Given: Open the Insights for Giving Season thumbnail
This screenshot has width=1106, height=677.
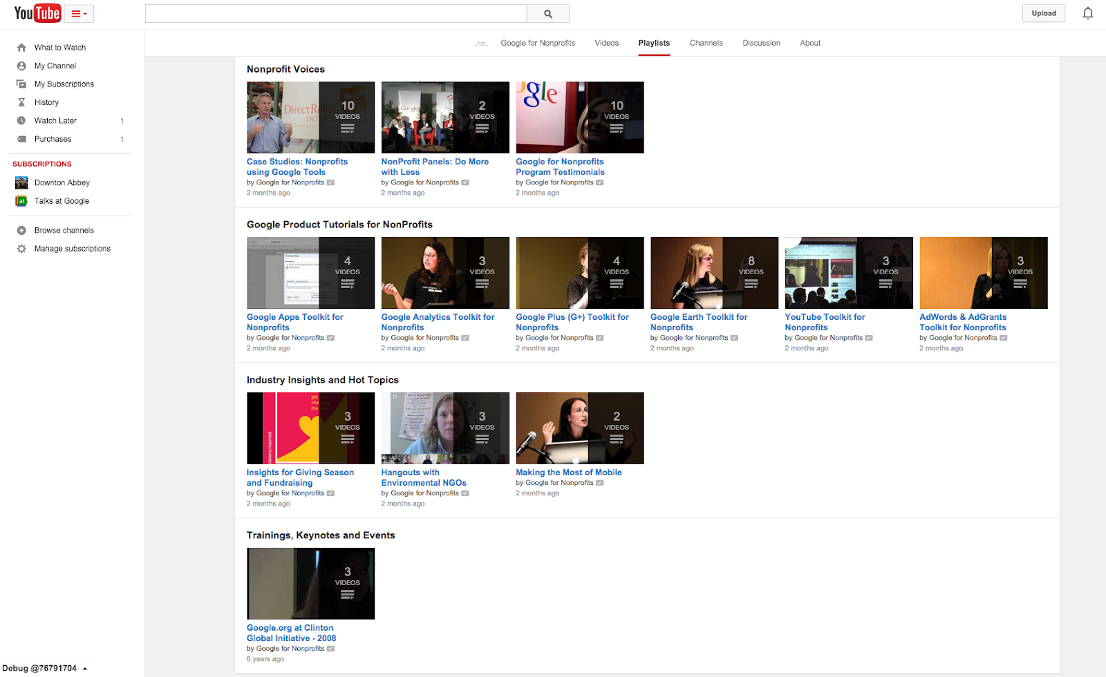Looking at the screenshot, I should pyautogui.click(x=310, y=428).
